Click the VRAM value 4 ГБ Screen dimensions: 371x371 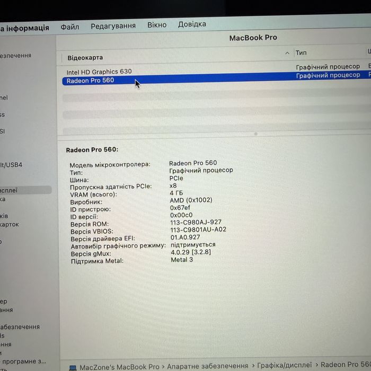pos(176,193)
